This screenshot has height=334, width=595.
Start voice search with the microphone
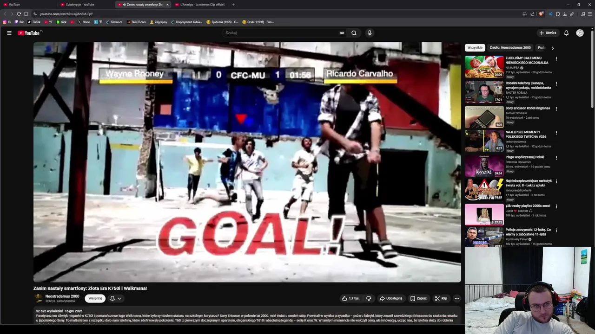[x=370, y=33]
